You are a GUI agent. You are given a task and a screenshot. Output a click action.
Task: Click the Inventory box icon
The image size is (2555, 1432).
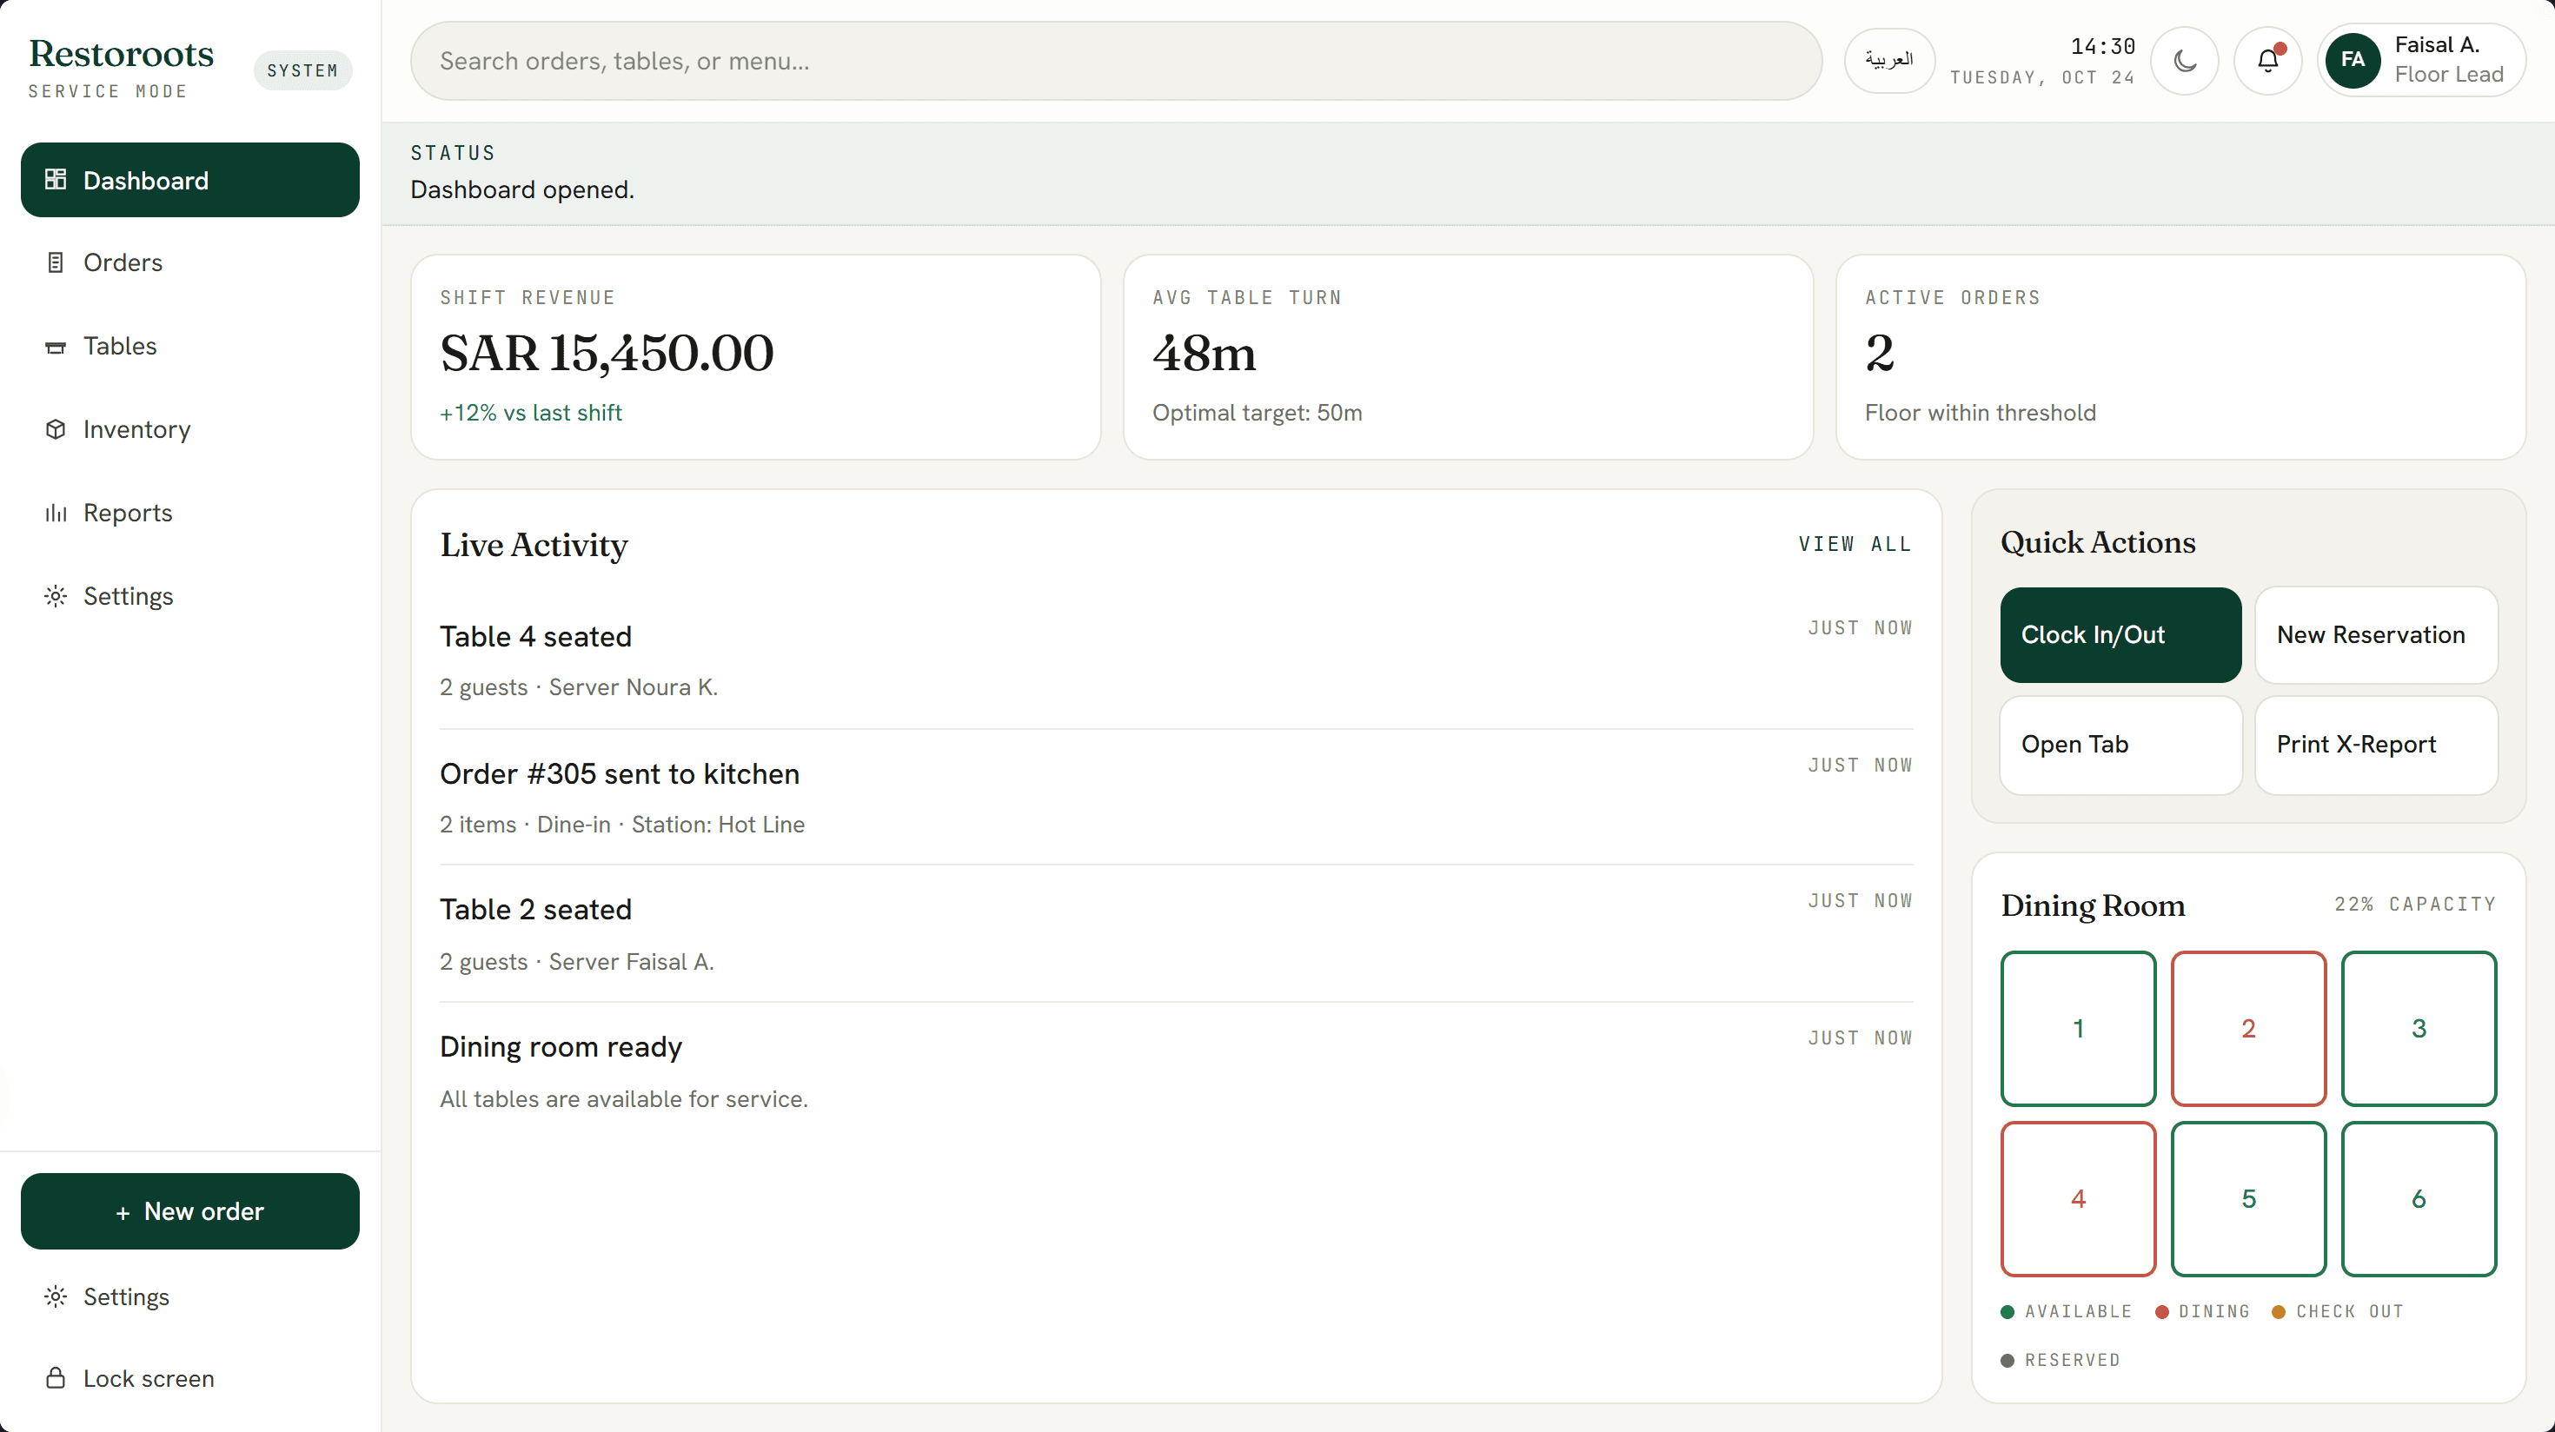pos(56,429)
